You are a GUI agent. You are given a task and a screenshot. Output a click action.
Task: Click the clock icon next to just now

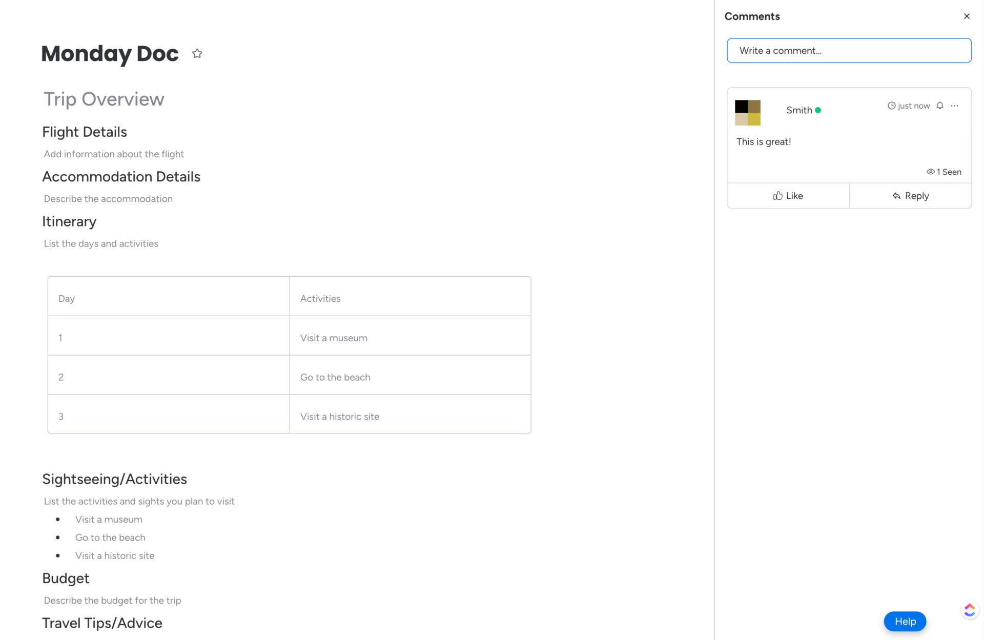pyautogui.click(x=891, y=106)
